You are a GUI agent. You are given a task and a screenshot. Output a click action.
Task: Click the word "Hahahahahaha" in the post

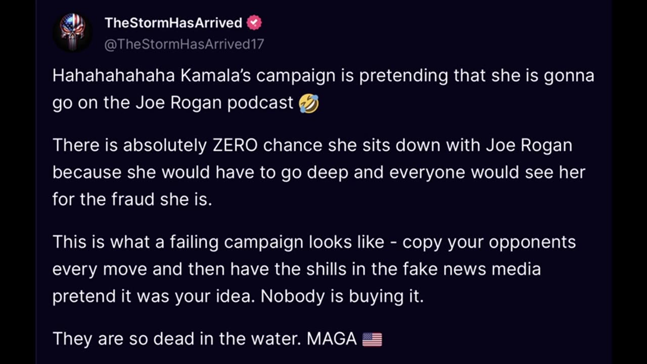(x=114, y=76)
